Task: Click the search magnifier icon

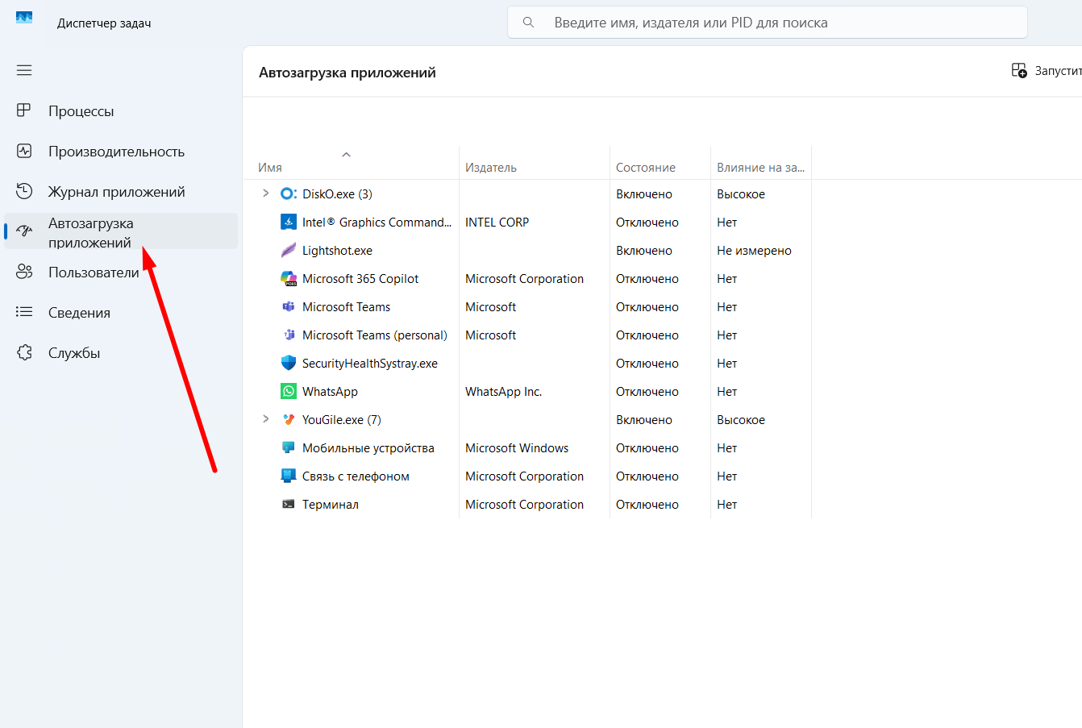Action: [x=528, y=23]
